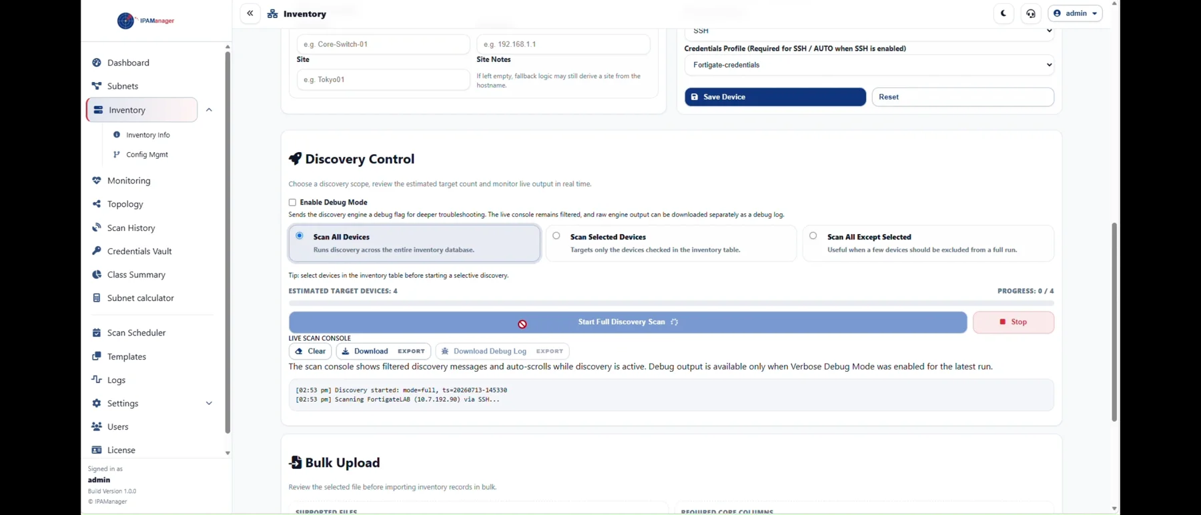Open the Topology view
This screenshot has width=1201, height=515.
[125, 204]
